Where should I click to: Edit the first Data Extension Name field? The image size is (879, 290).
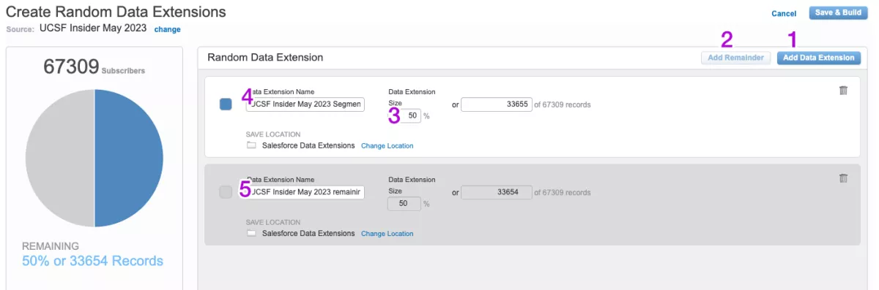305,104
